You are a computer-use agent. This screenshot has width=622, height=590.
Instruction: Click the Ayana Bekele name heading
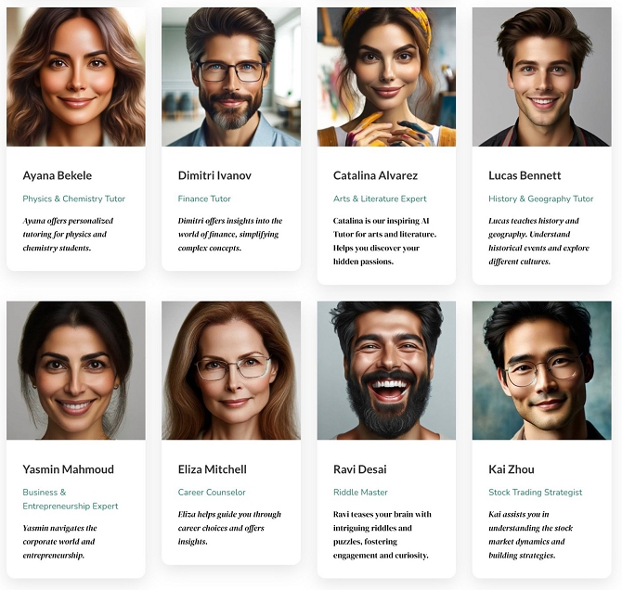coord(58,175)
